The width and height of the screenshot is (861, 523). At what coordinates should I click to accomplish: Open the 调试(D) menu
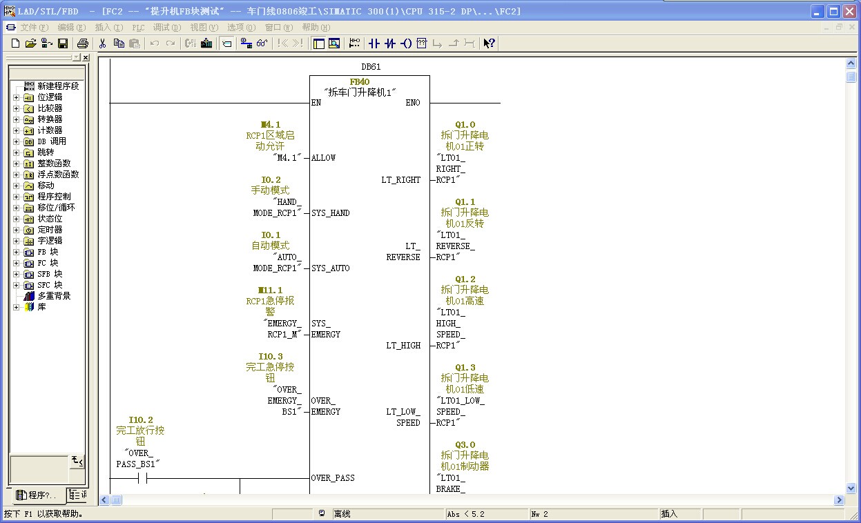167,28
